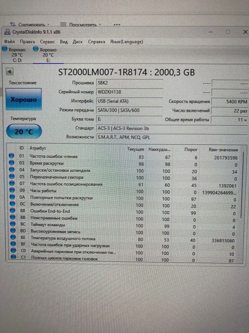
Task: Click the status circle for attribute C0
Action: 13,250
